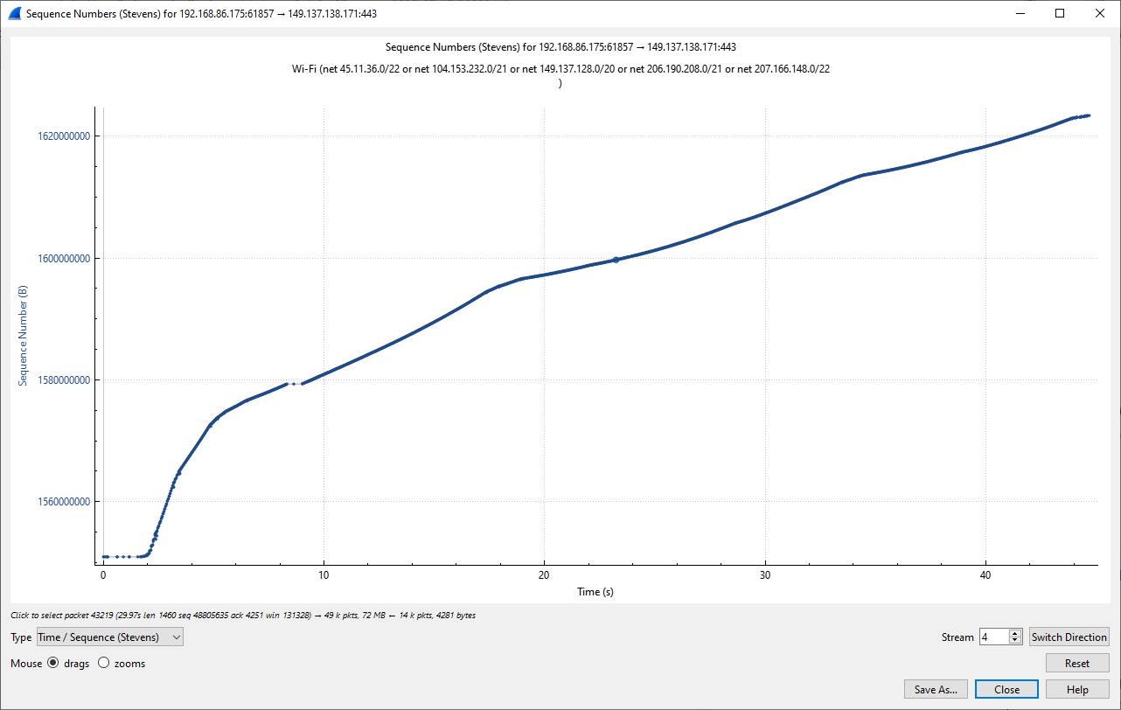
Task: Maximize the Sequence Numbers graph window
Action: (x=1060, y=14)
